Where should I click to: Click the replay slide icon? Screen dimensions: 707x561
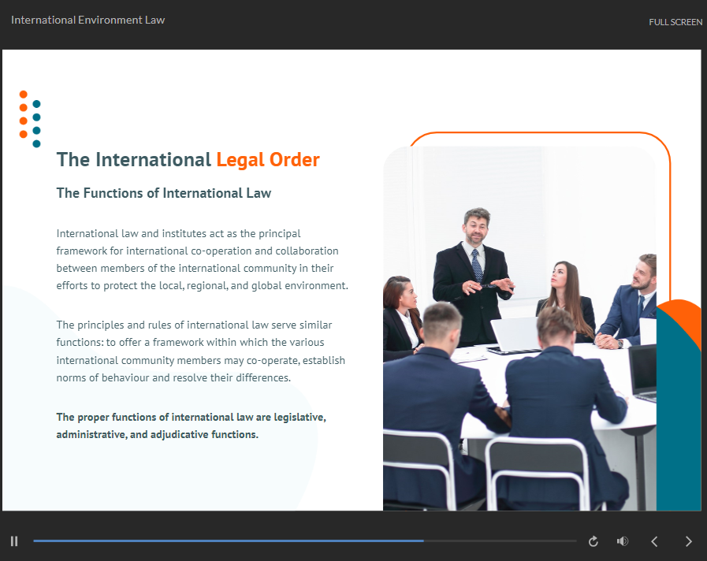(x=594, y=541)
